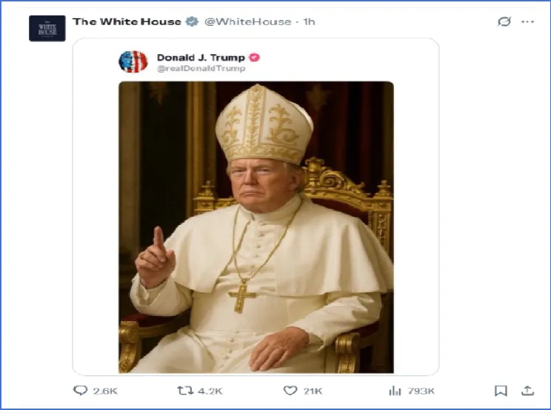Click the @WhiteHouse handle
Screen dimensions: 551x410
(248, 21)
